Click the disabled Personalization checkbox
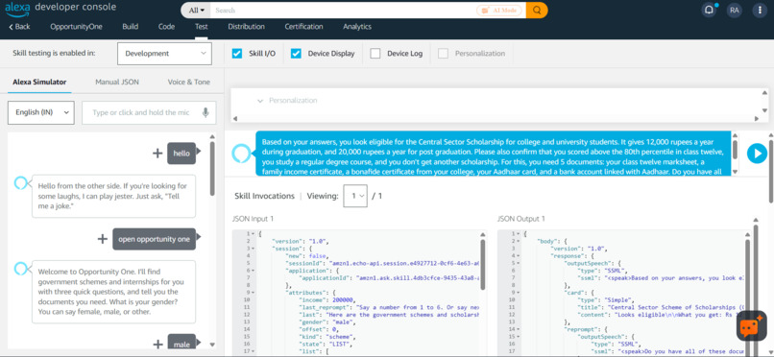774x357 pixels. pos(444,53)
